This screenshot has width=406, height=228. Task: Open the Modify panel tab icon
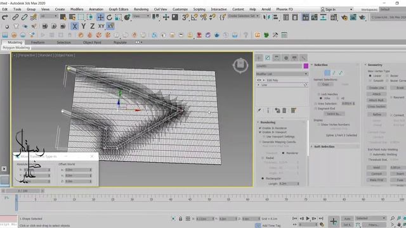pos(268,58)
